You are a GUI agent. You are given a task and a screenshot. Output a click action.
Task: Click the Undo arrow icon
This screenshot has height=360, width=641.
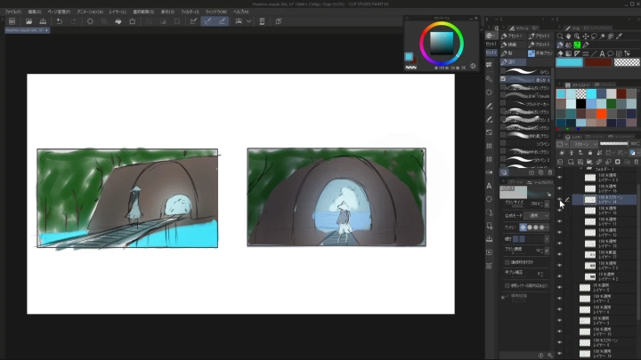60,21
